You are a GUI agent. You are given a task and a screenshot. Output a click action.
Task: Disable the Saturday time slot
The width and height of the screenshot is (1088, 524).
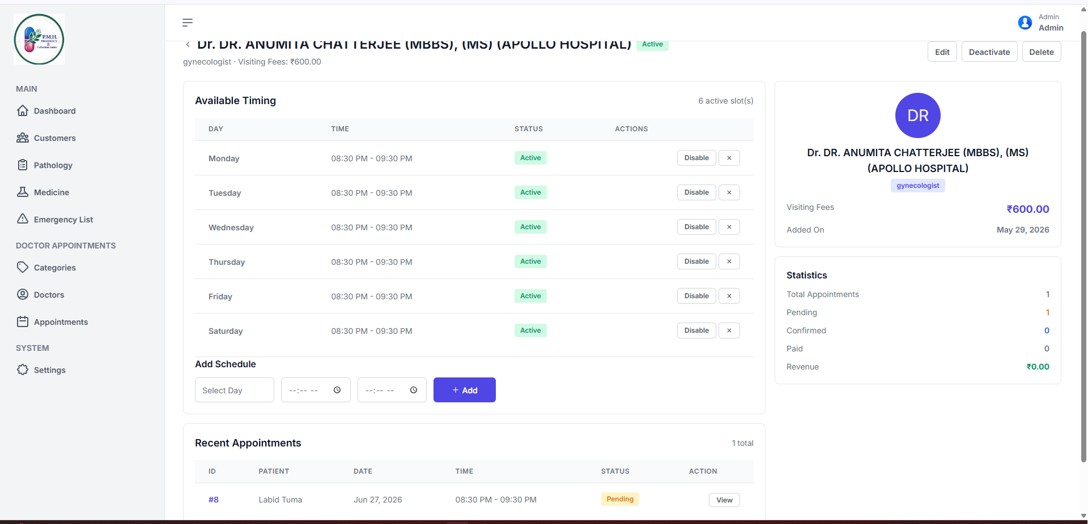pyautogui.click(x=696, y=330)
